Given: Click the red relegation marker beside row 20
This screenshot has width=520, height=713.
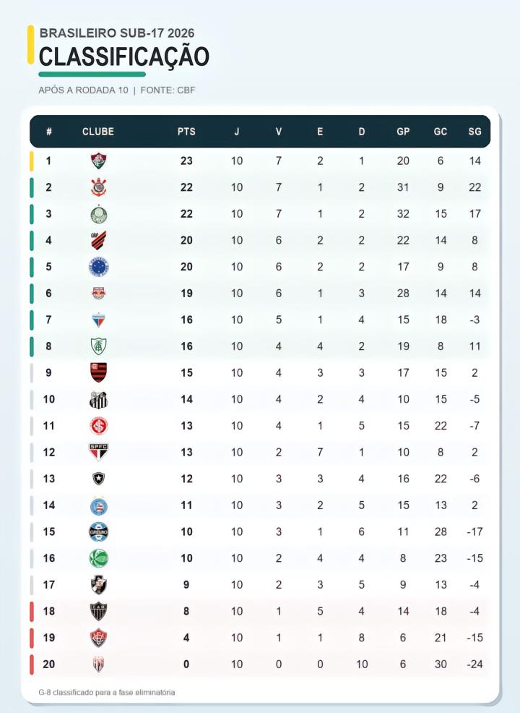Looking at the screenshot, I should 32,665.
